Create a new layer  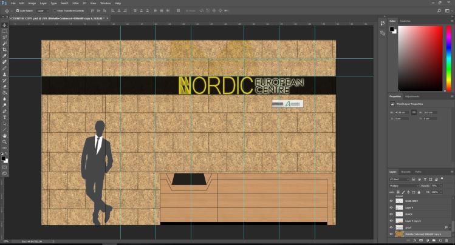pos(440,240)
